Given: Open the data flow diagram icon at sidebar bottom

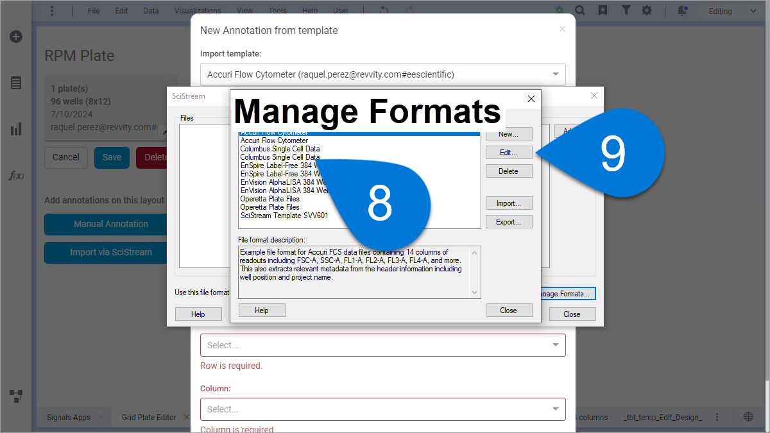Looking at the screenshot, I should pos(16,395).
